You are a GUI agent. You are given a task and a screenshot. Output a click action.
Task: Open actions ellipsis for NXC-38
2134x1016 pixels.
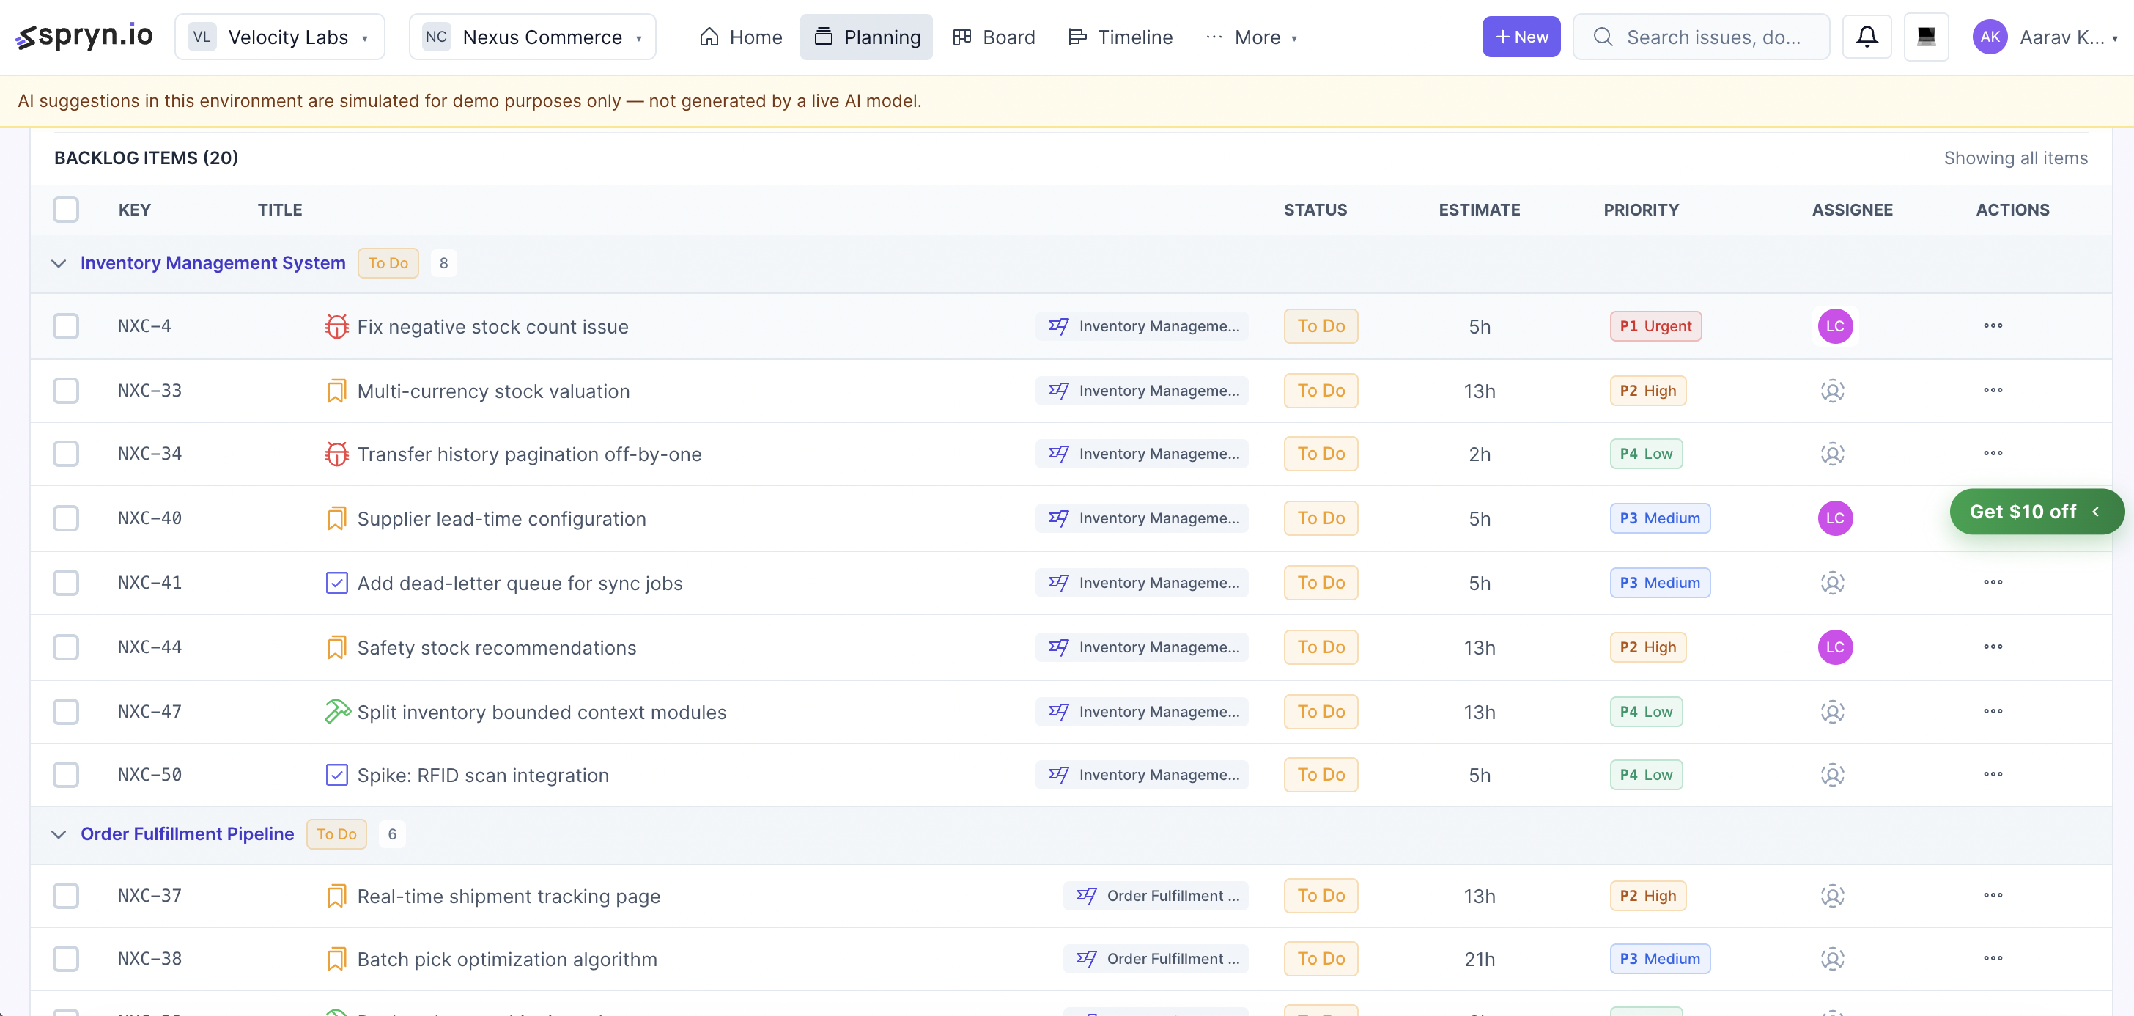(1993, 959)
